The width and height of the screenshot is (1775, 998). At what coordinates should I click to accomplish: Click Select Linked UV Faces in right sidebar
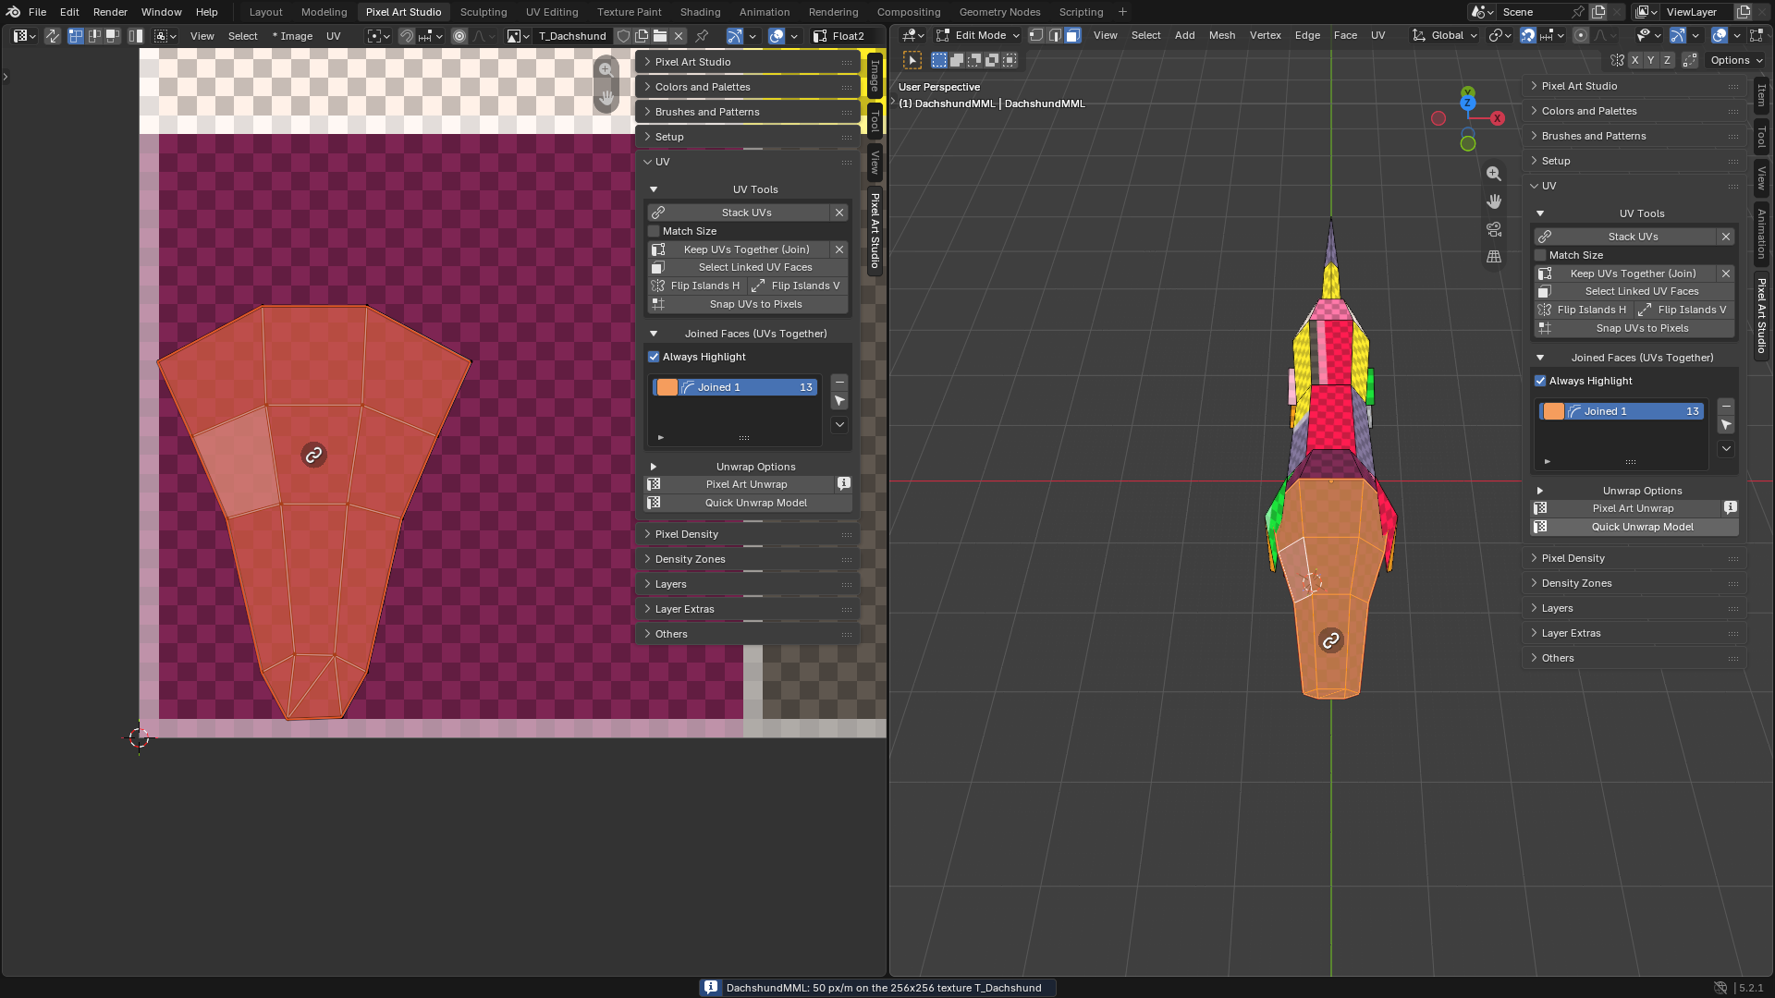[x=1634, y=291]
